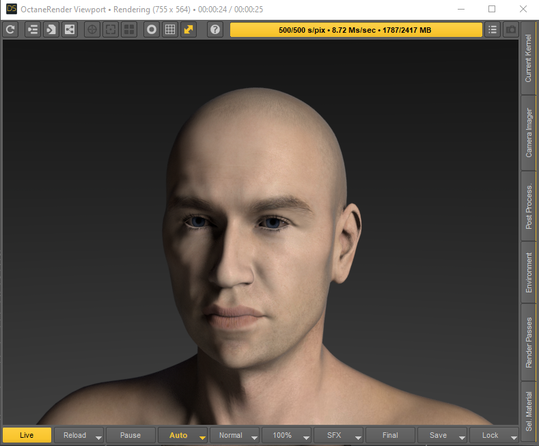Expand the Lock dropdown arrow
539x446 pixels.
[514, 437]
